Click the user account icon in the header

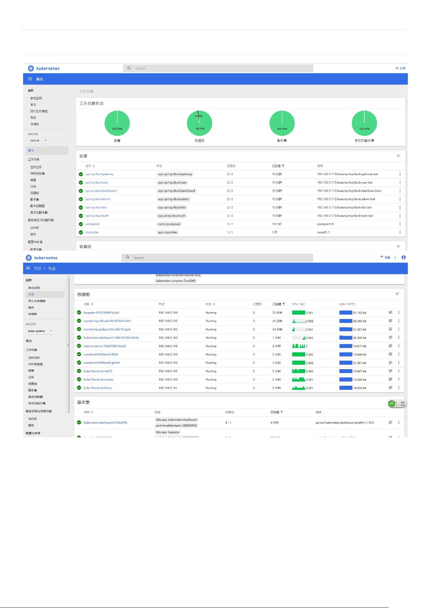pos(403,257)
